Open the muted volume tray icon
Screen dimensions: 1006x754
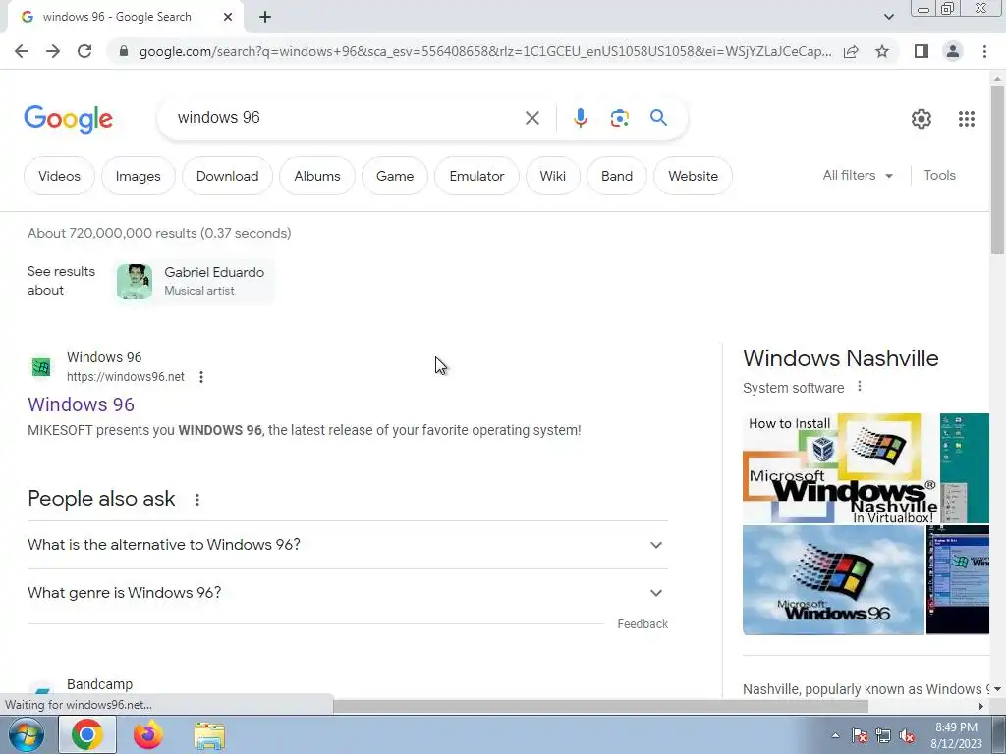pyautogui.click(x=907, y=736)
